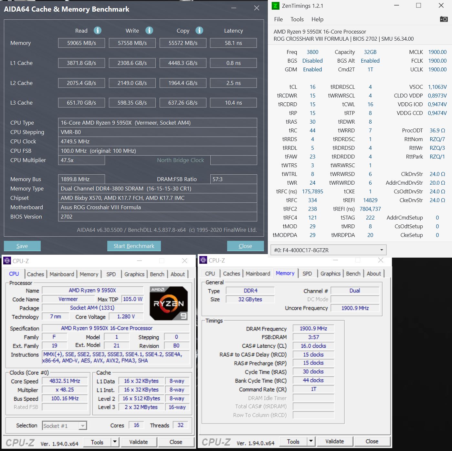This screenshot has width=452, height=451.
Task: Take ZenTimings screenshot with camera icon
Action: click(444, 19)
